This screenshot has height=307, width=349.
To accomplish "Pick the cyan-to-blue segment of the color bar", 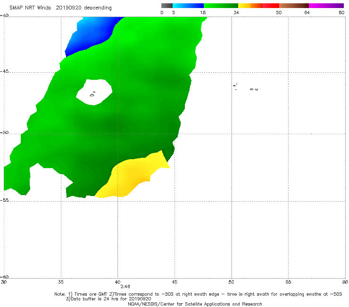I will click(x=188, y=6).
